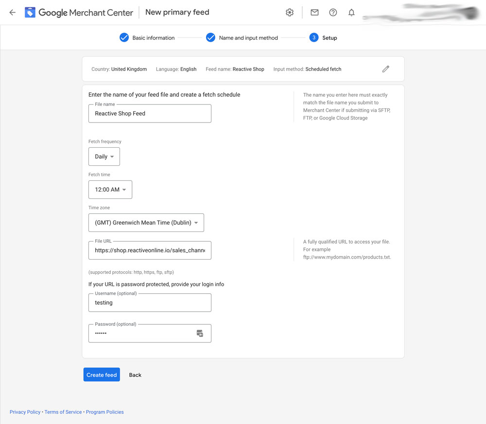Click the 'New primary feed' page title
Viewport: 486px width, 424px height.
[x=177, y=12]
